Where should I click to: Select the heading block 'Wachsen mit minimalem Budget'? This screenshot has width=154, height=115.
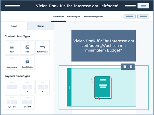tap(104, 46)
